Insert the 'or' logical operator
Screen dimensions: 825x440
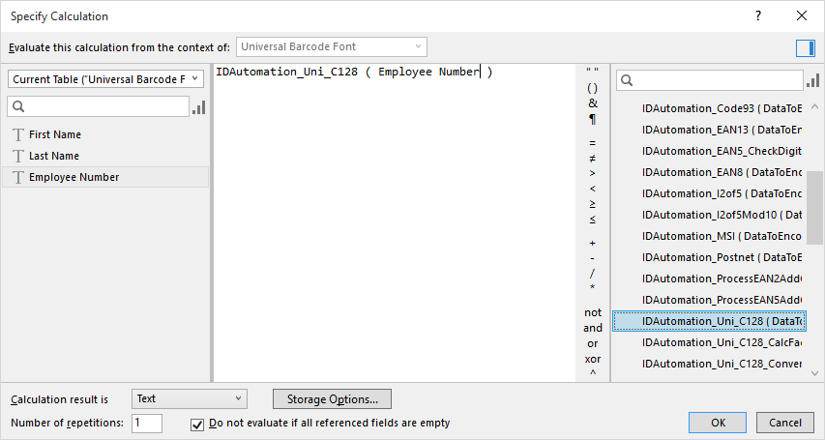593,343
